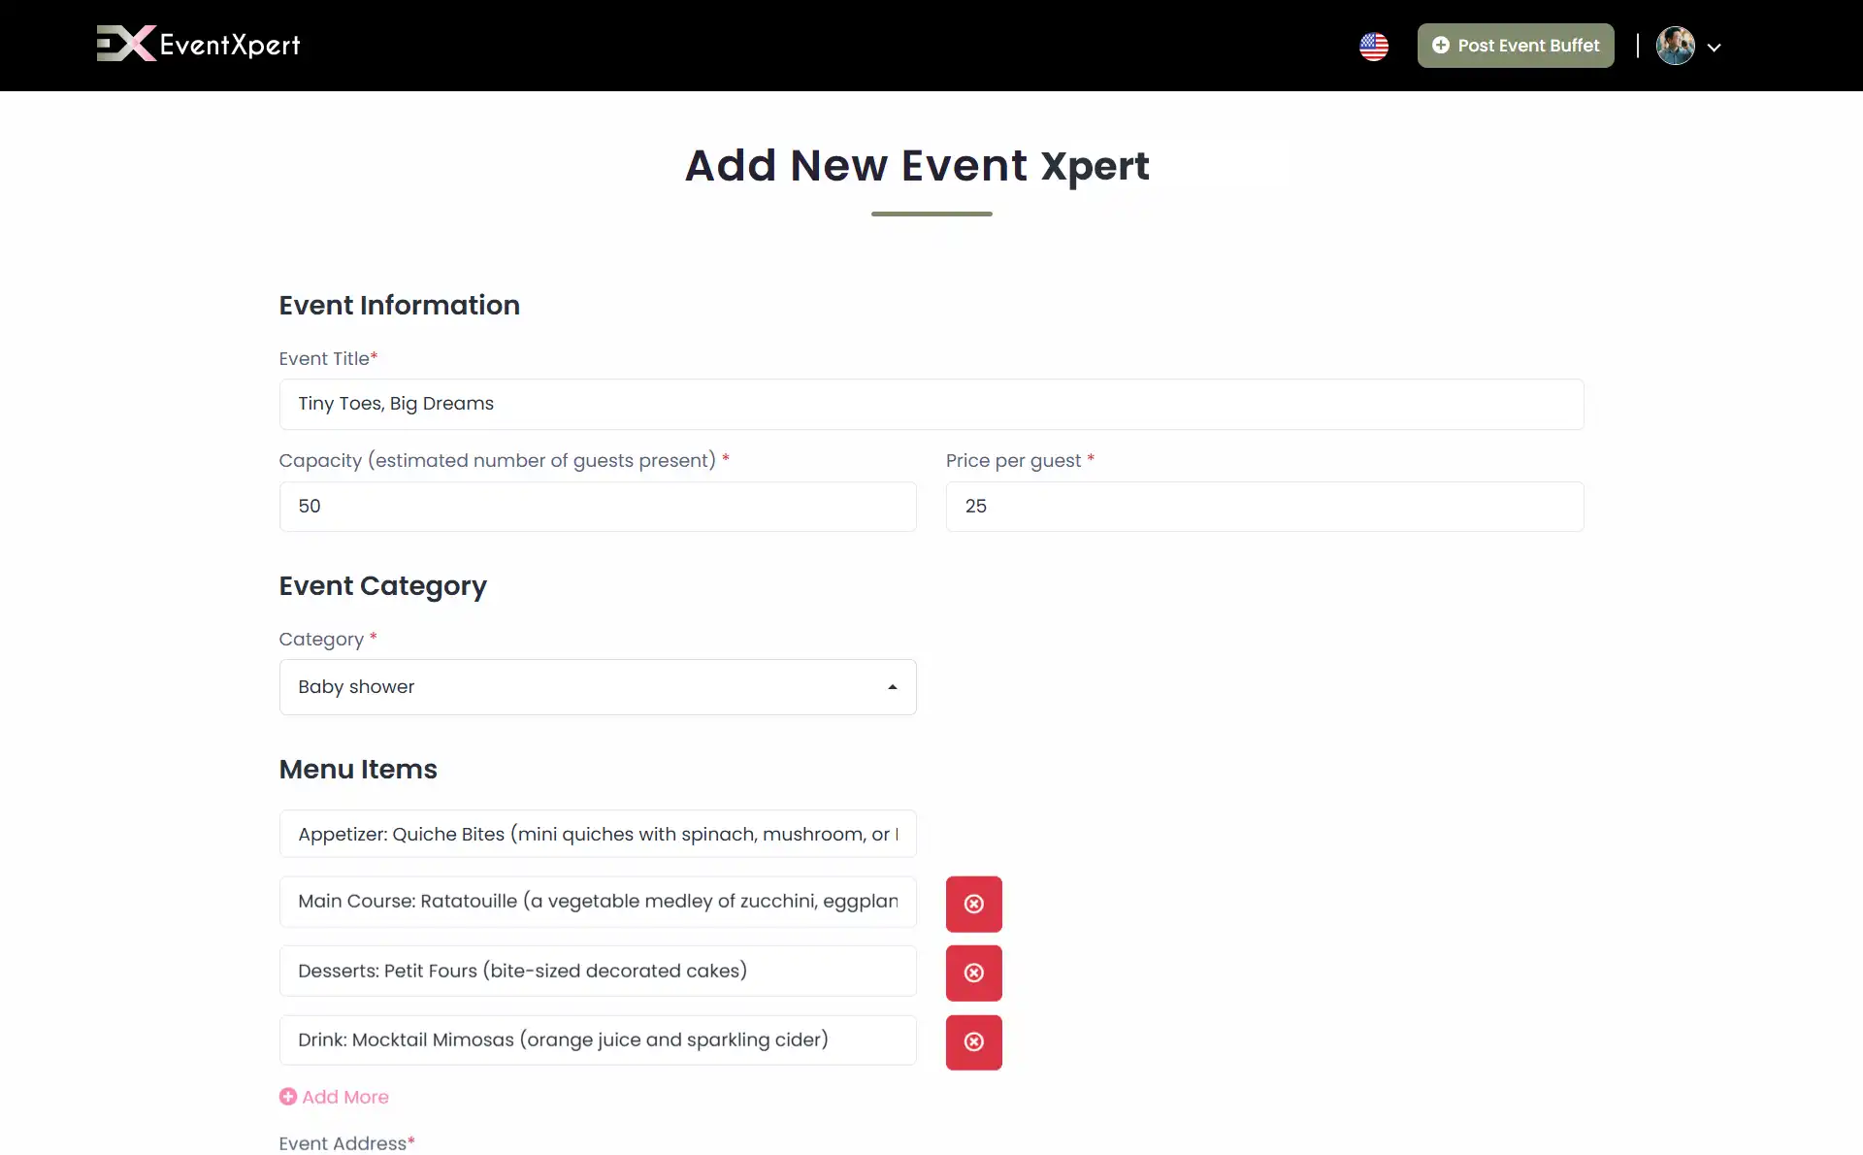Click the Post Event Buffet button
This screenshot has height=1155, width=1863.
click(x=1515, y=45)
